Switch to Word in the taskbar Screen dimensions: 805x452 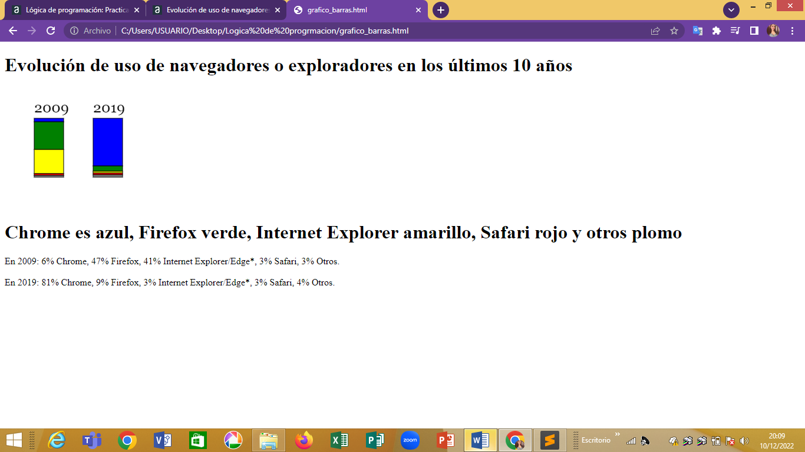tap(481, 440)
